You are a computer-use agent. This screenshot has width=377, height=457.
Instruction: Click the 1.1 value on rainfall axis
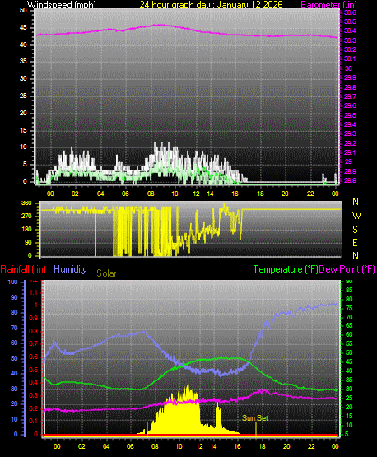34,292
